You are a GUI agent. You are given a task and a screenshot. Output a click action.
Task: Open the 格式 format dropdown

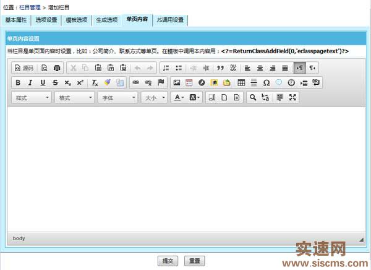tap(75, 97)
